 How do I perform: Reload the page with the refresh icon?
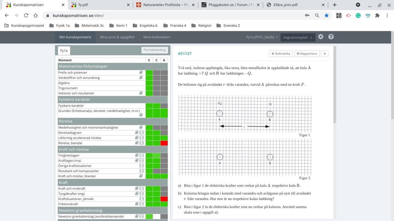pos(26,15)
